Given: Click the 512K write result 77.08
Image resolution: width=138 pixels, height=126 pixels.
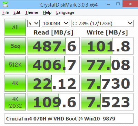Looking at the screenshot, I should pyautogui.click(x=107, y=65).
